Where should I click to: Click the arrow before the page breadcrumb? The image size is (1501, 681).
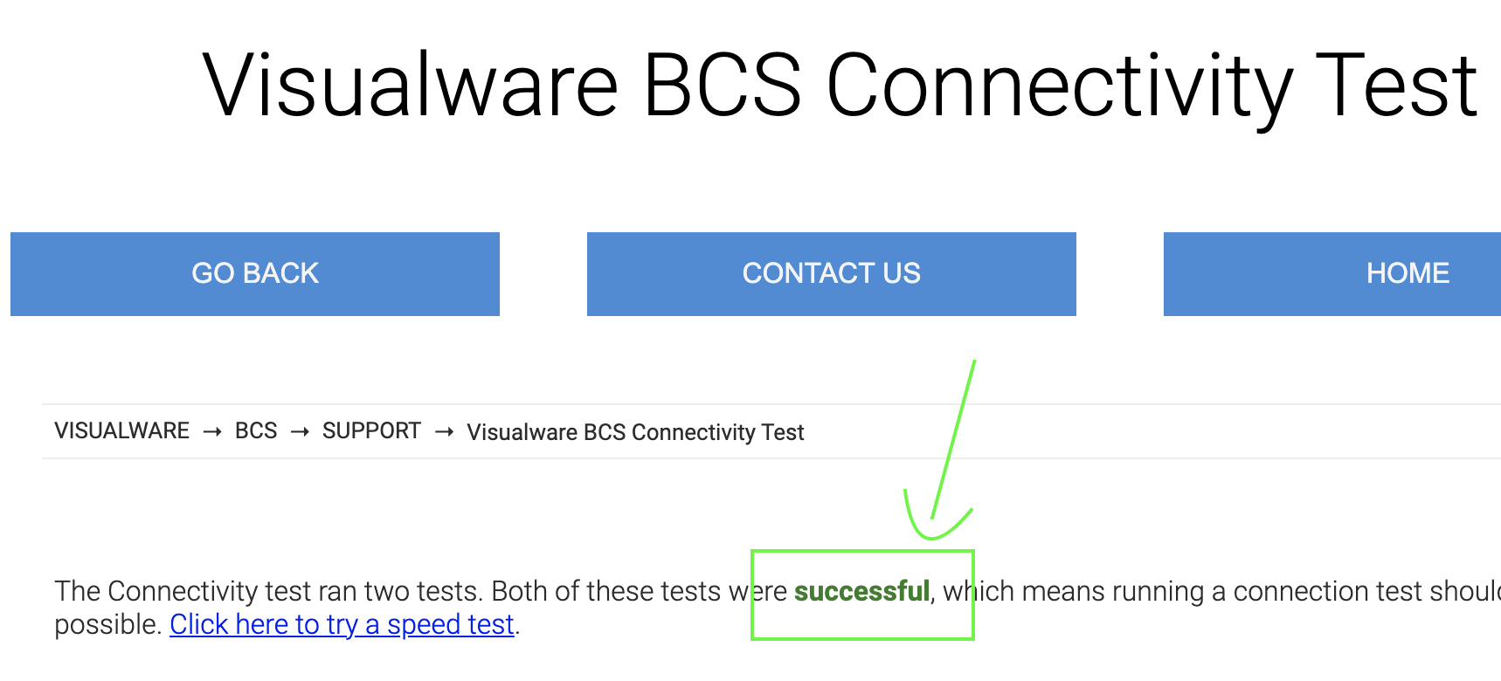[444, 430]
